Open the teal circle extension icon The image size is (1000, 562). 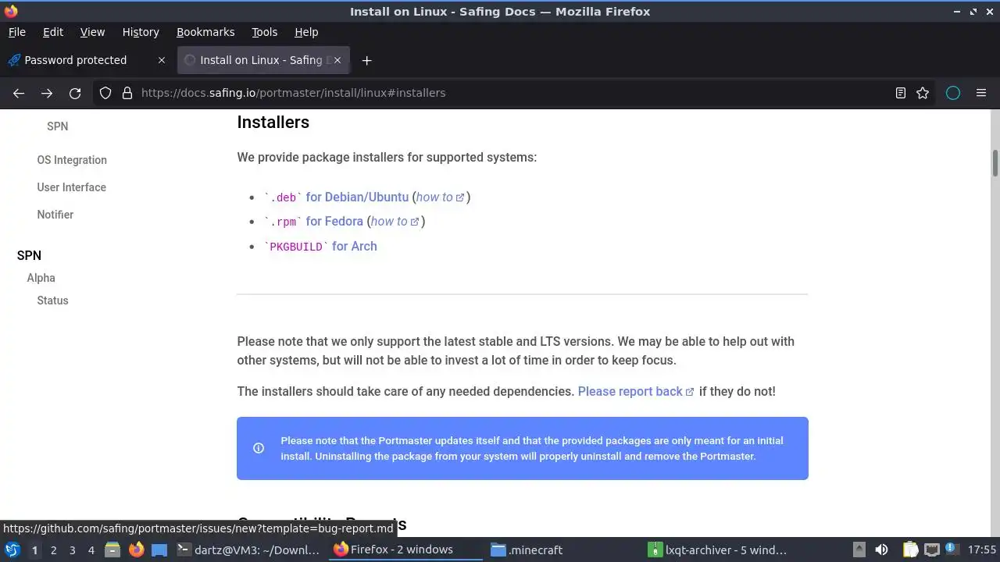point(953,93)
